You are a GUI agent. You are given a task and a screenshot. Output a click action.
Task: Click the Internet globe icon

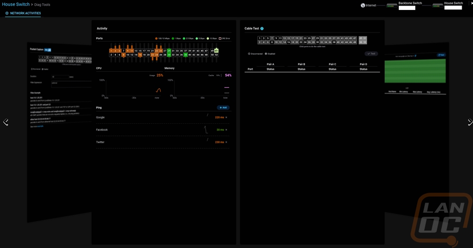(363, 5)
